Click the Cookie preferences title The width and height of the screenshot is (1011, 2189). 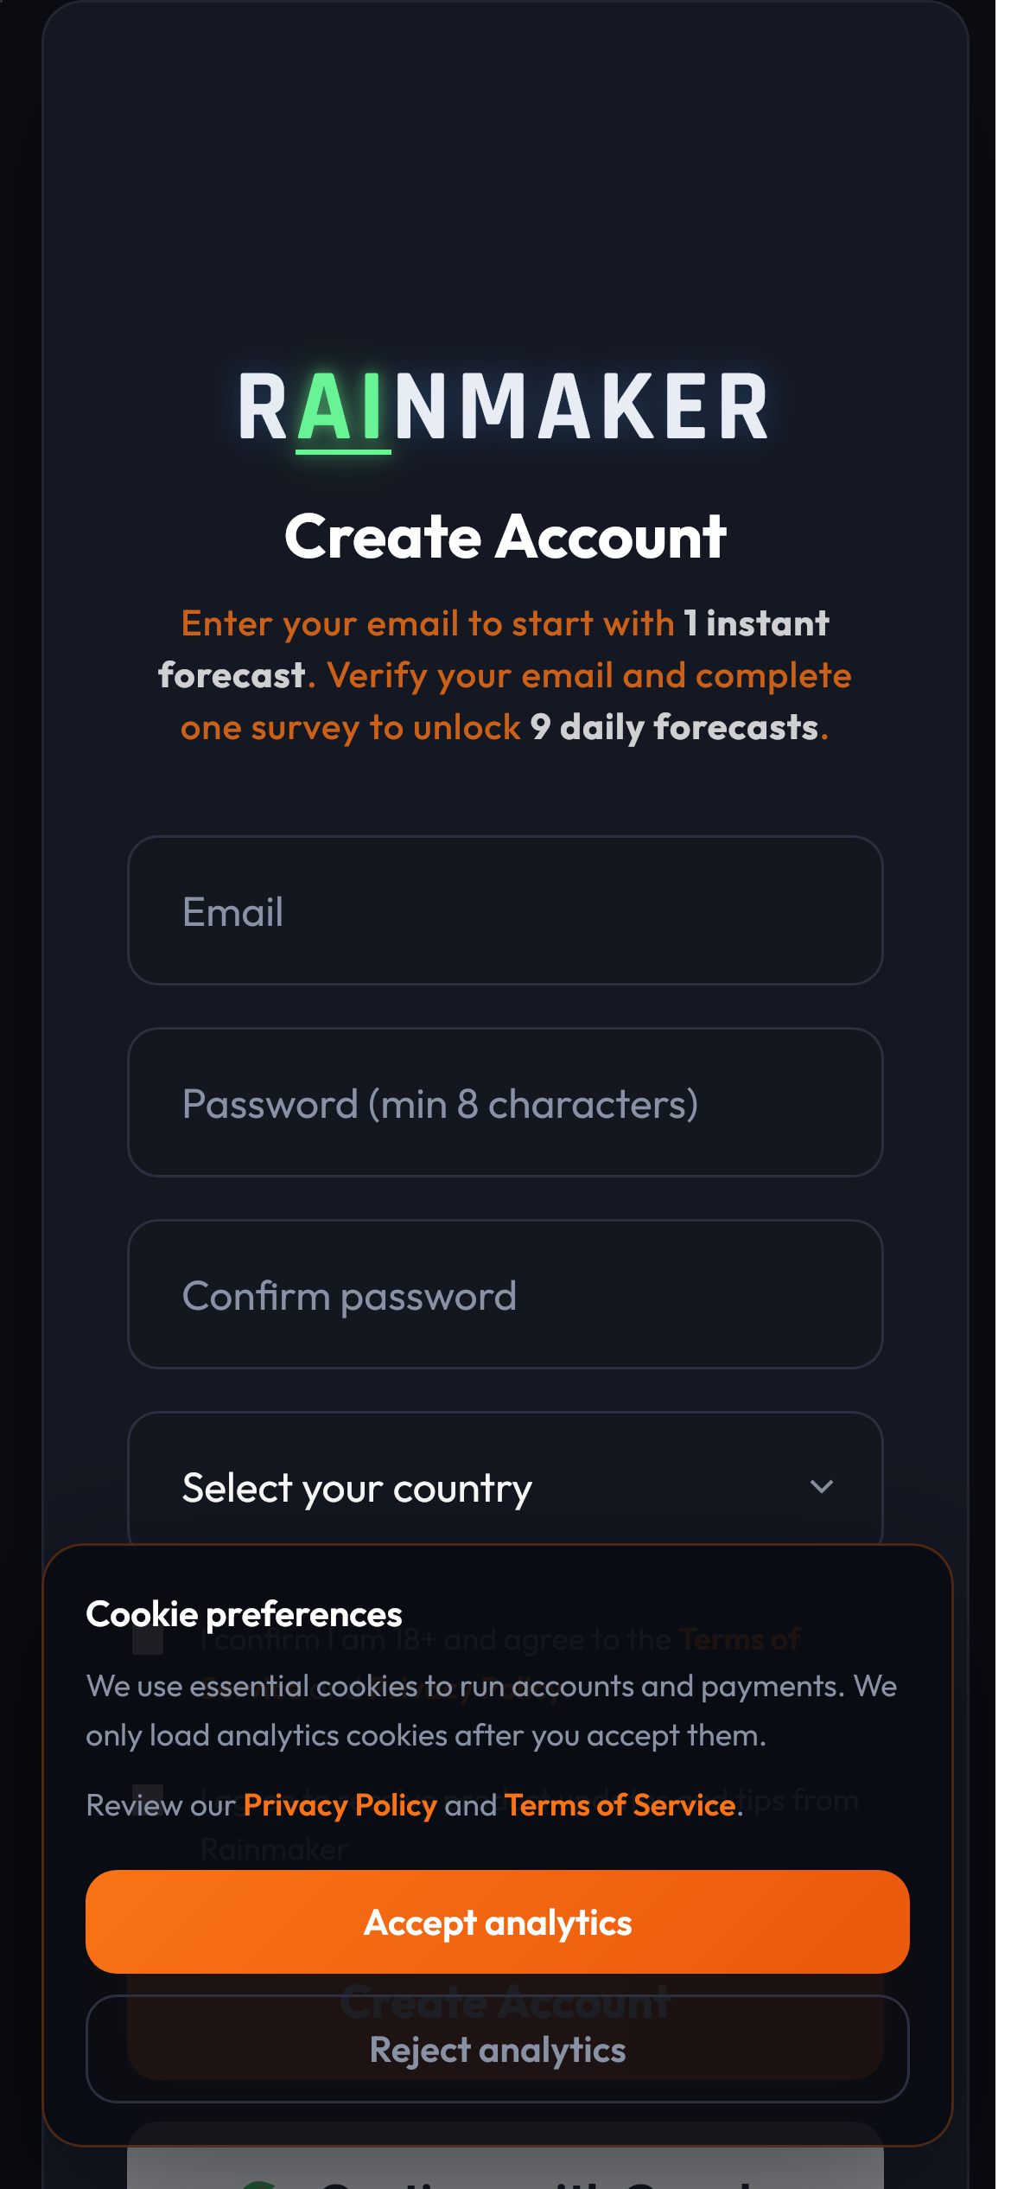point(244,1614)
